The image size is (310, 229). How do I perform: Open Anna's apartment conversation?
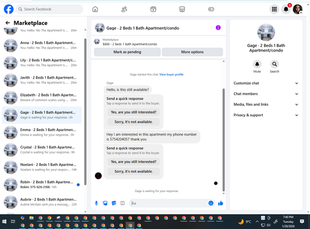pos(42,45)
